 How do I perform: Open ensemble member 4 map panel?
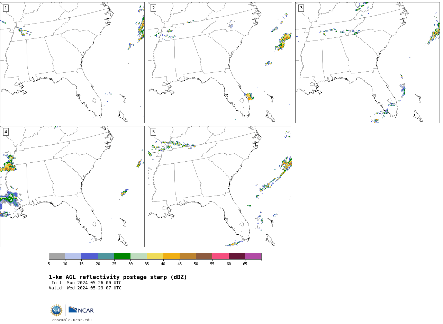pos(72,187)
